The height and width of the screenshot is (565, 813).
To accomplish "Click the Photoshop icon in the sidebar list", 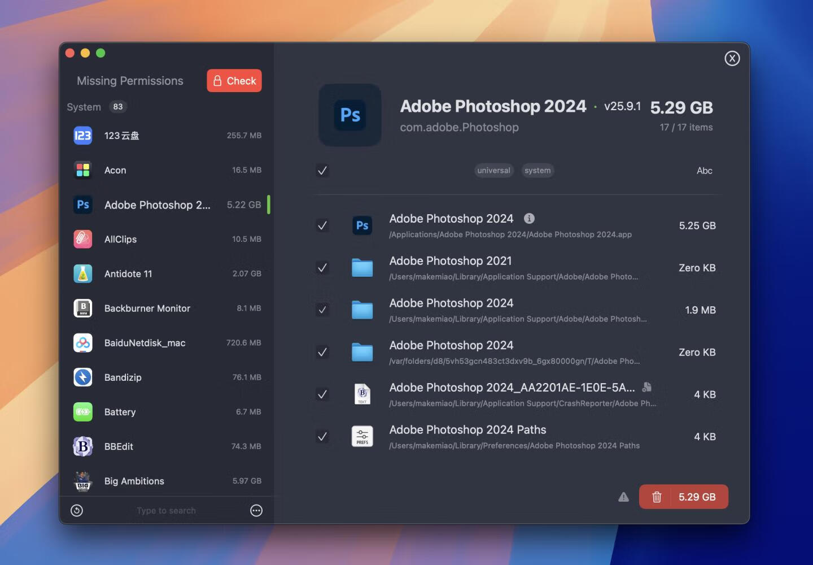I will tap(83, 205).
